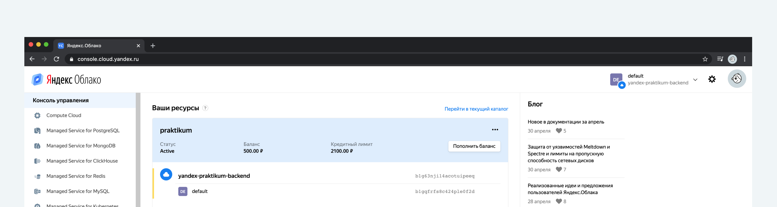Click the DE avatar in the header
Screen dimensions: 777x207
tap(616, 80)
